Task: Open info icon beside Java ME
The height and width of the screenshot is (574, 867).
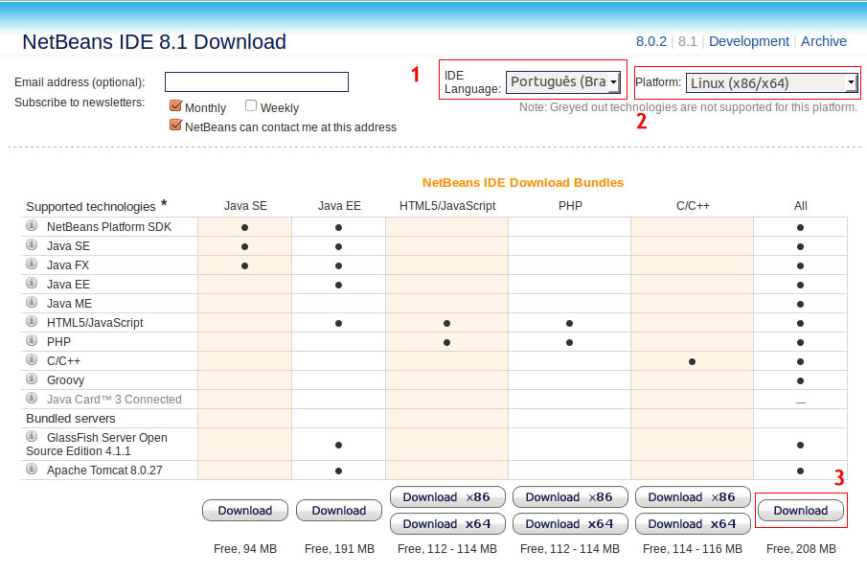Action: click(x=32, y=302)
